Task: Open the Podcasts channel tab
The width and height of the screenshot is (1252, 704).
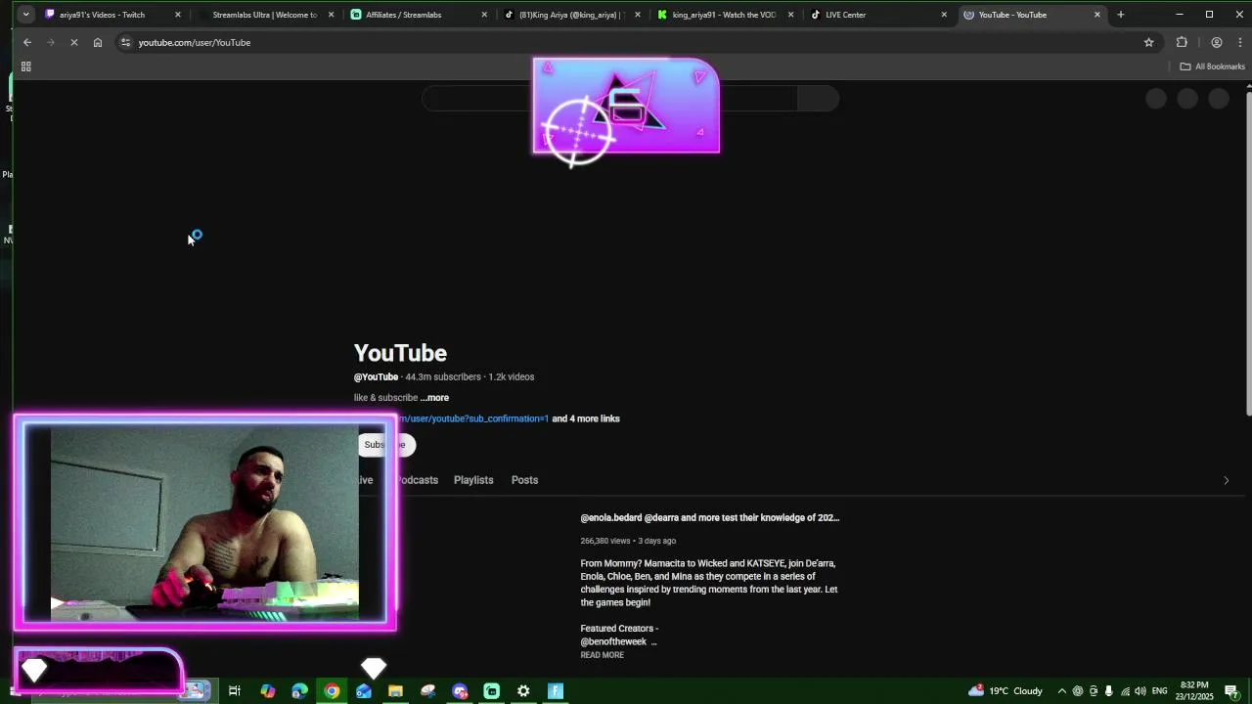Action: tap(418, 480)
